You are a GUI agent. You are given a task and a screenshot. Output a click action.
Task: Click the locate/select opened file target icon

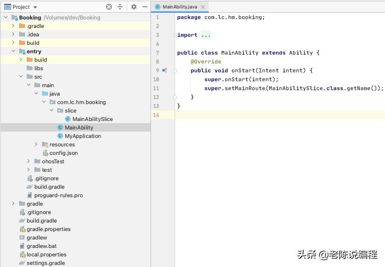pyautogui.click(x=109, y=7)
